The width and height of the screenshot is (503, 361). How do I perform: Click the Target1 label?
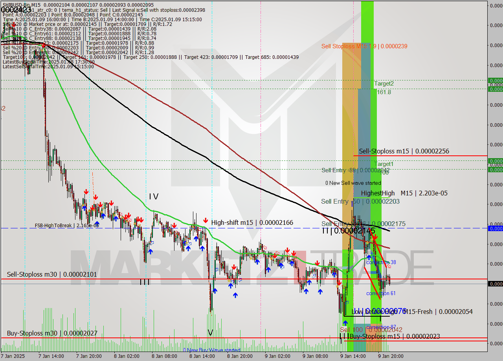384,164
